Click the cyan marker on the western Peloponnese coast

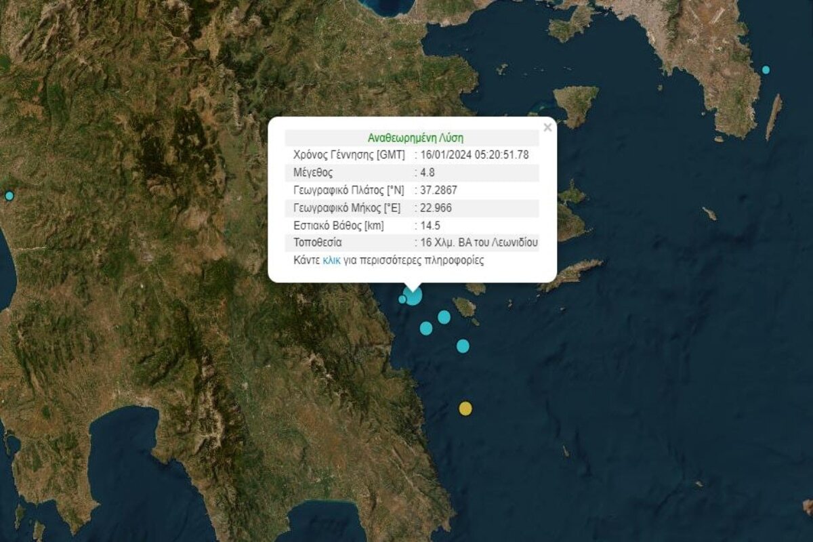(x=9, y=196)
